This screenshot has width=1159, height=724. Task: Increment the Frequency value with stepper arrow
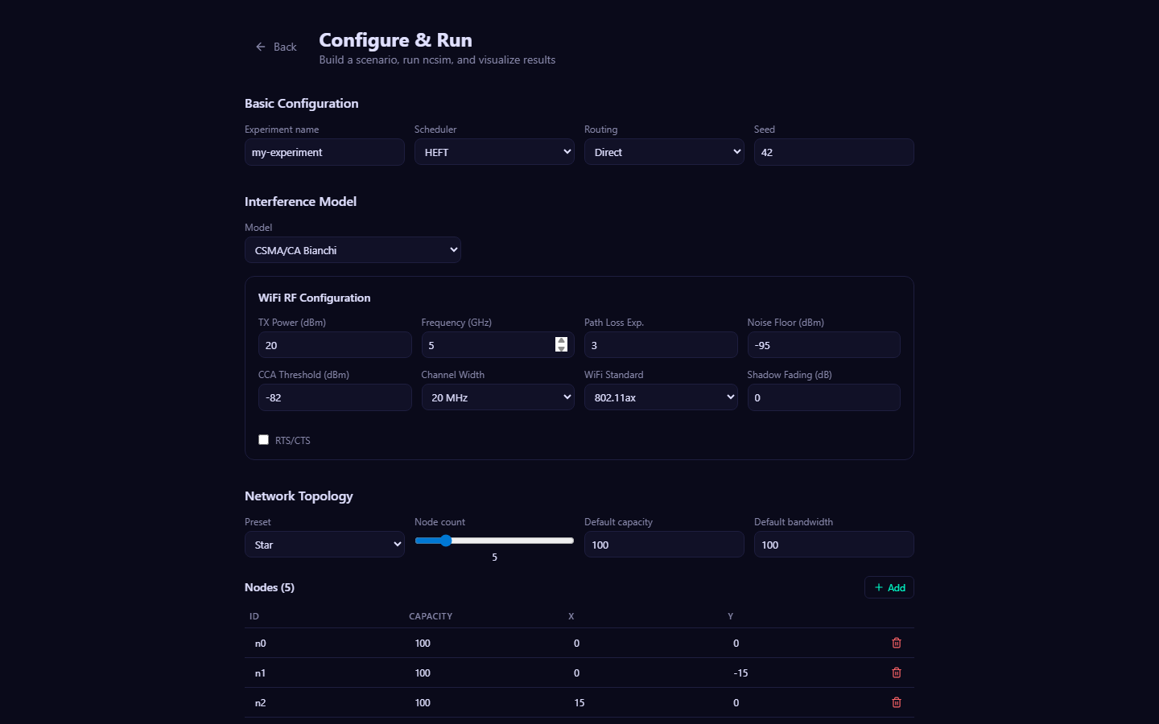click(x=561, y=341)
